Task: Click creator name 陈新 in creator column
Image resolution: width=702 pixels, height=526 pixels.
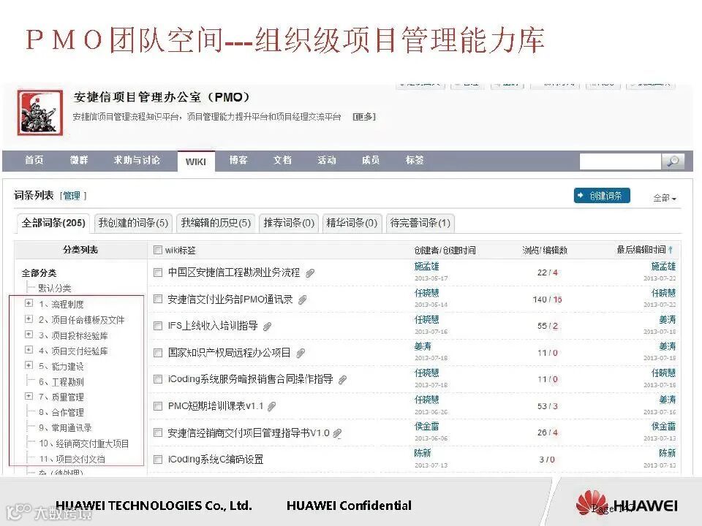Action: coord(422,453)
